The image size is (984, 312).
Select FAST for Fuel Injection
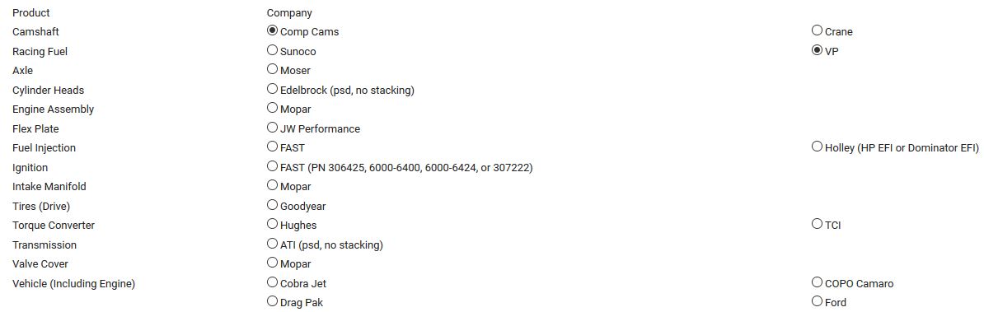(272, 146)
